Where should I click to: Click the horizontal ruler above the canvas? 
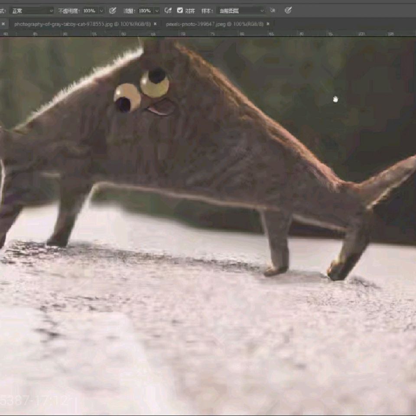coord(208,33)
